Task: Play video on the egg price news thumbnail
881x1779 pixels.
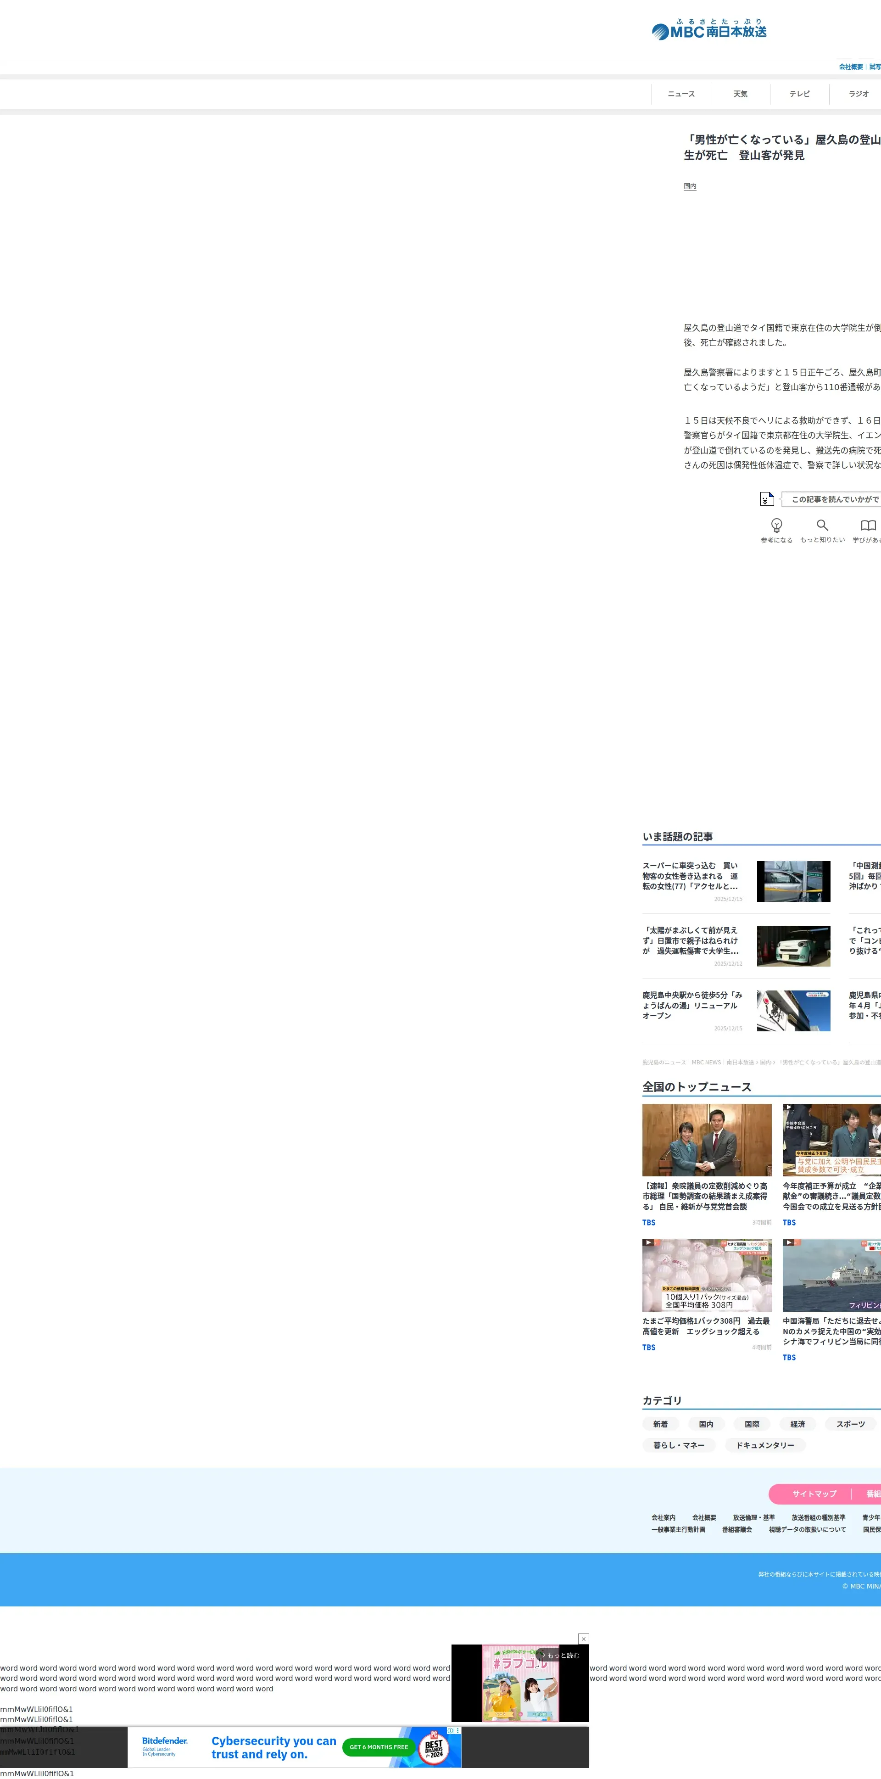Action: tap(647, 1242)
